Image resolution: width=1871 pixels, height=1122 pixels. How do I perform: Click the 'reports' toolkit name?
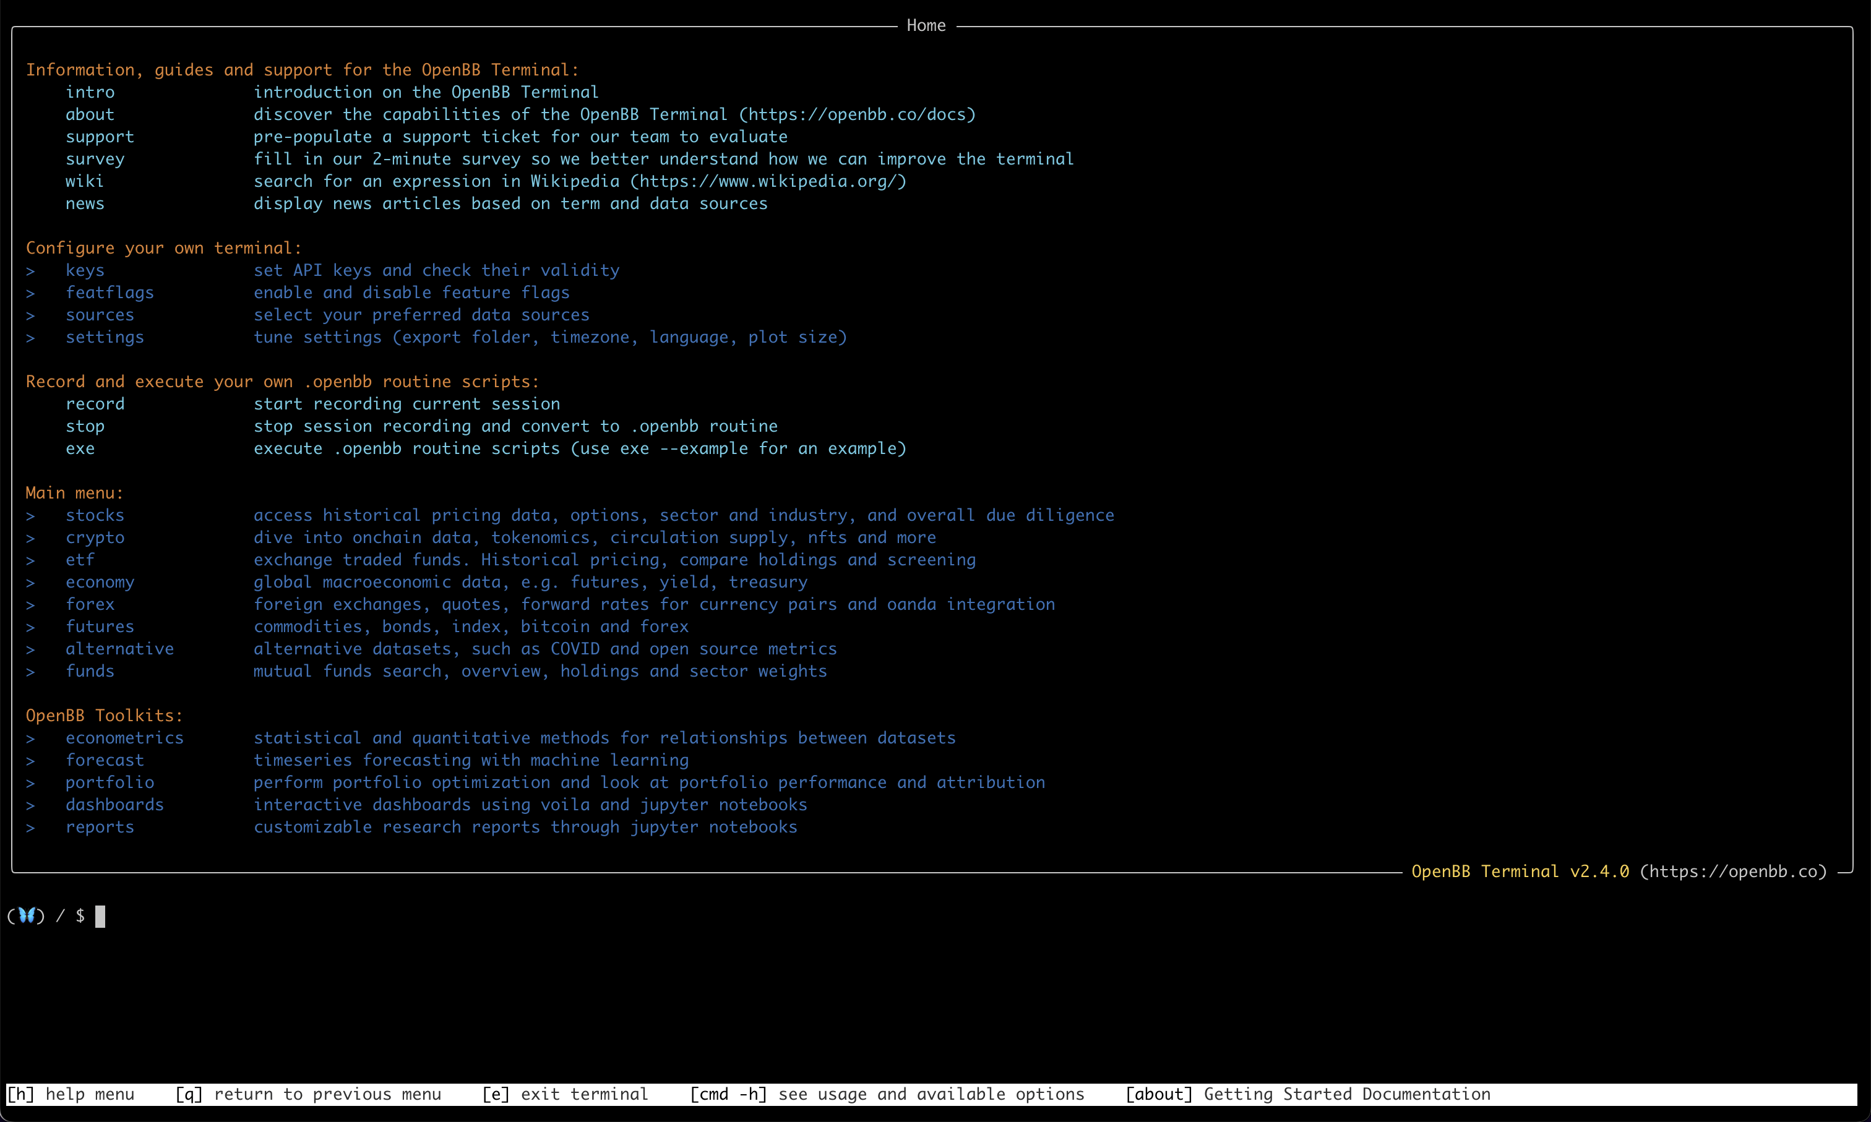tap(100, 827)
